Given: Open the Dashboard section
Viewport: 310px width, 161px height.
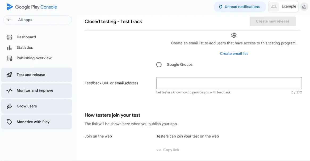Looking at the screenshot, I should coord(26,37).
